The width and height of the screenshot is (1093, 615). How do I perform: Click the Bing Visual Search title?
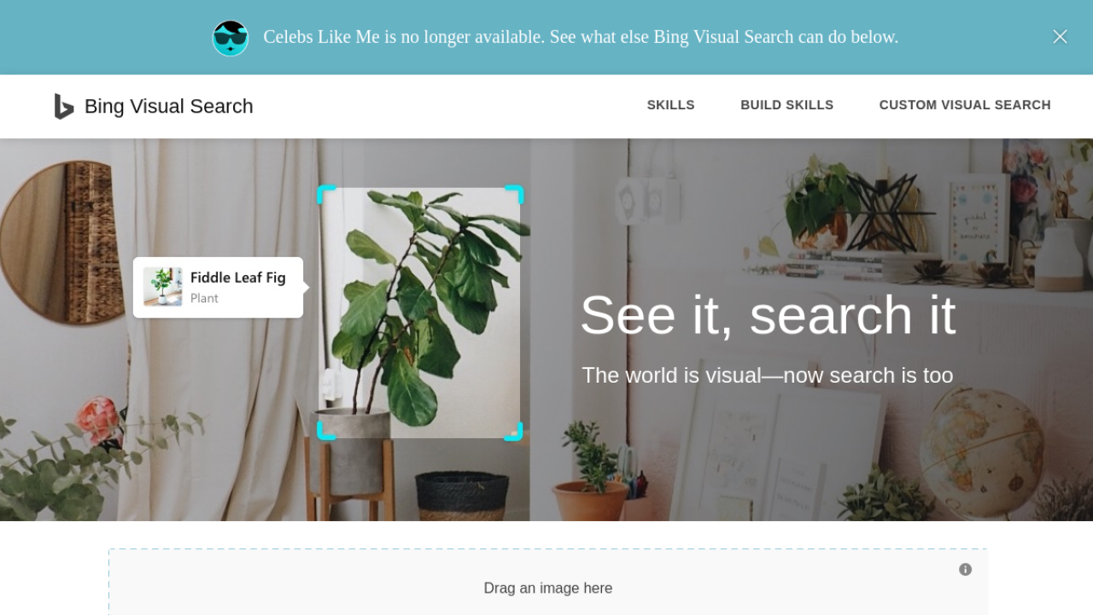point(168,106)
